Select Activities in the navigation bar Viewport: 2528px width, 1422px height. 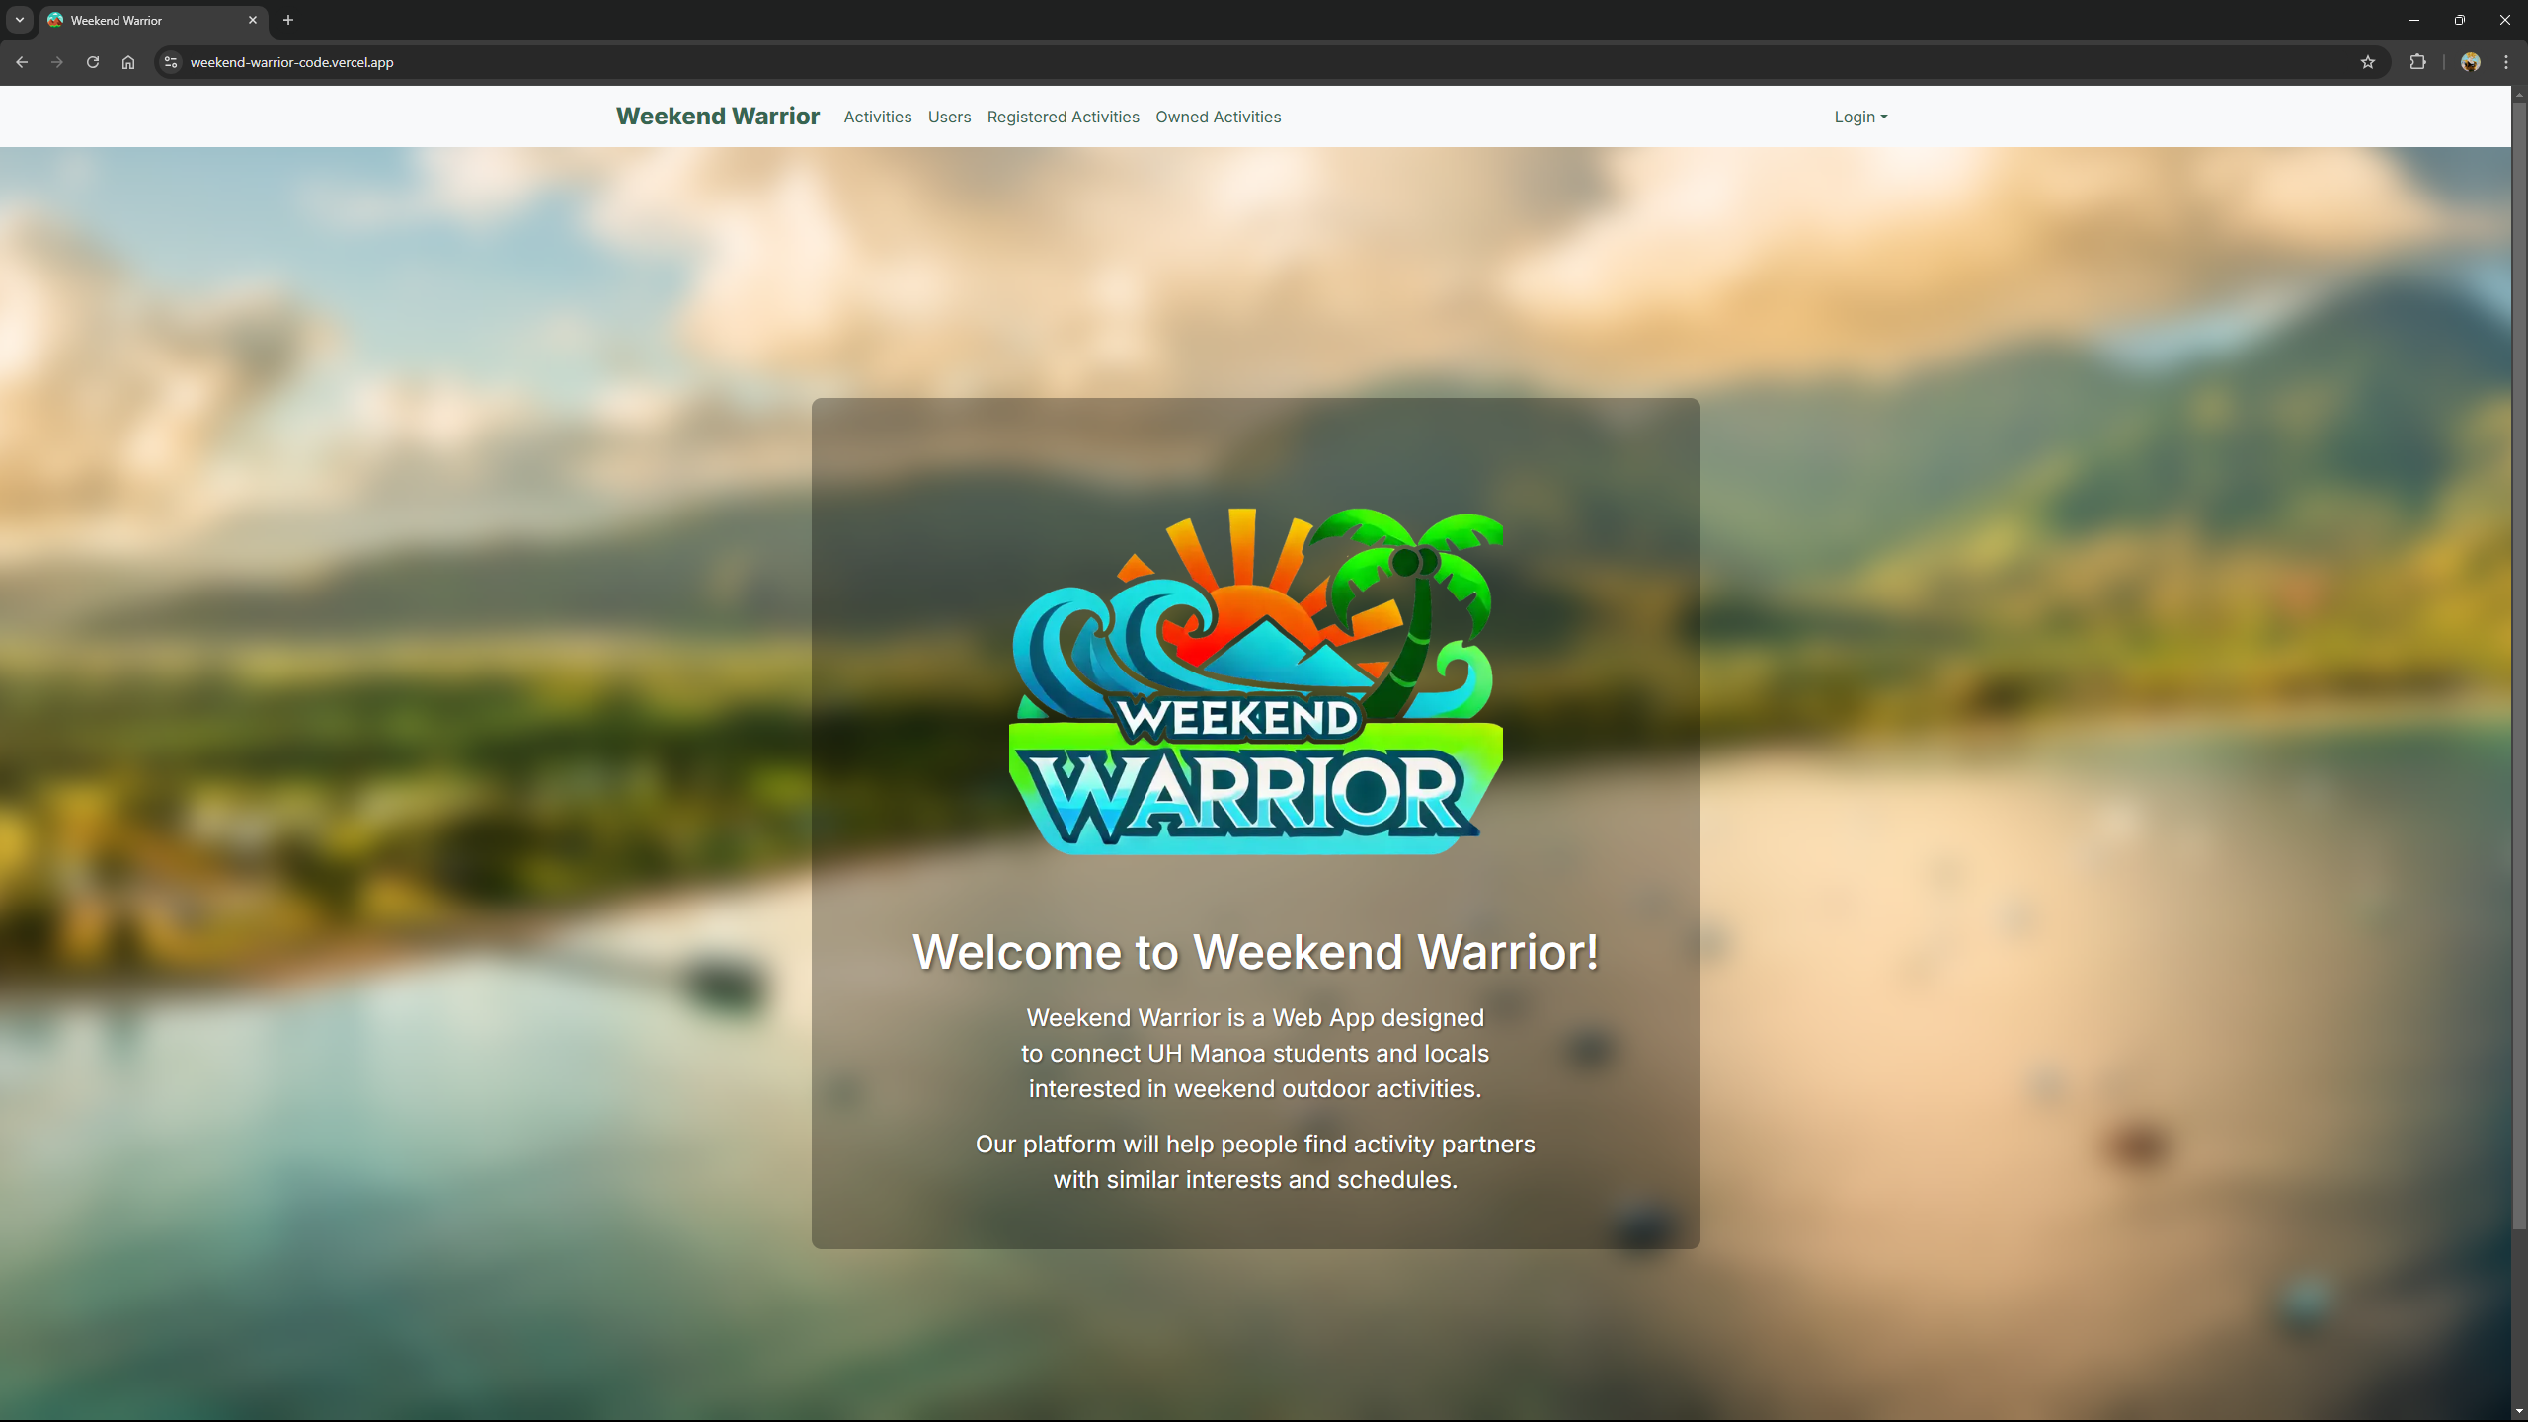coord(877,117)
